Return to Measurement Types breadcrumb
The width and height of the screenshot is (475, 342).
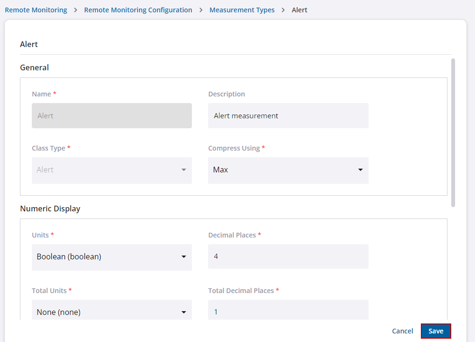(x=242, y=10)
